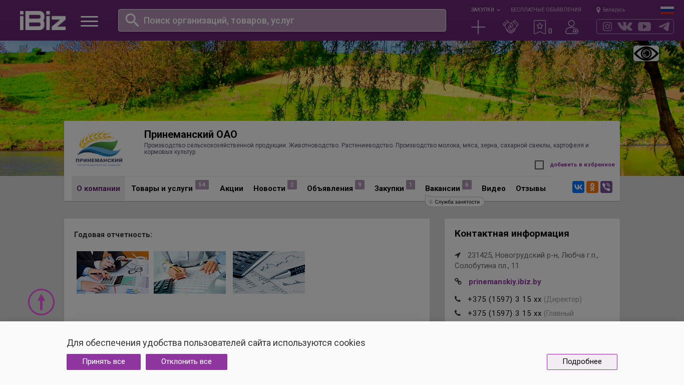Open second annual report thumbnail with pencil

point(190,272)
